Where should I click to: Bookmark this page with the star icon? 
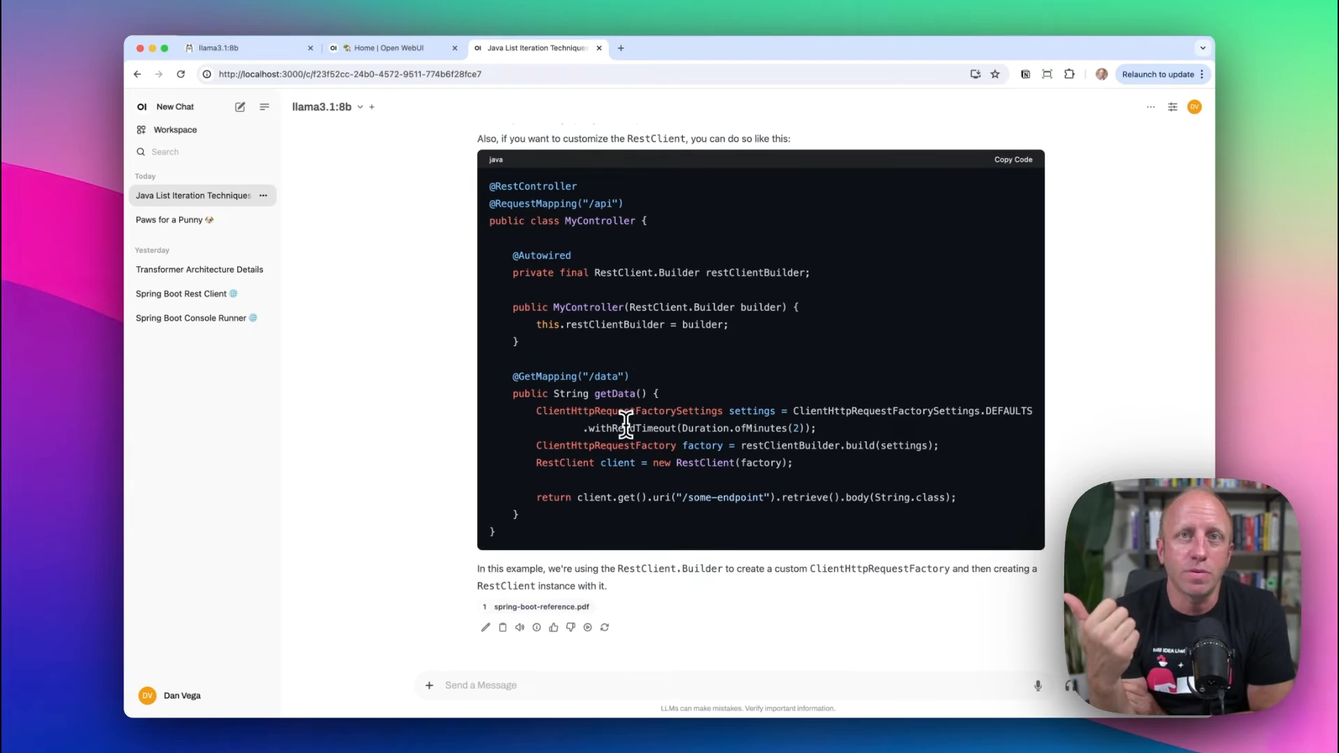click(x=995, y=74)
